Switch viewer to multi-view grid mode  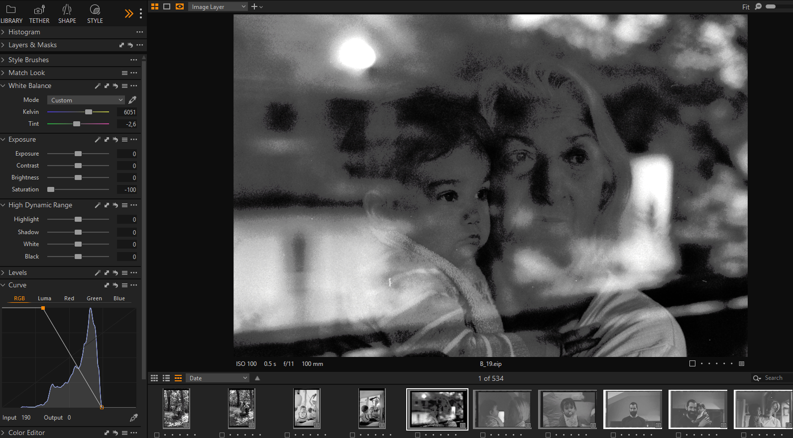(x=155, y=6)
